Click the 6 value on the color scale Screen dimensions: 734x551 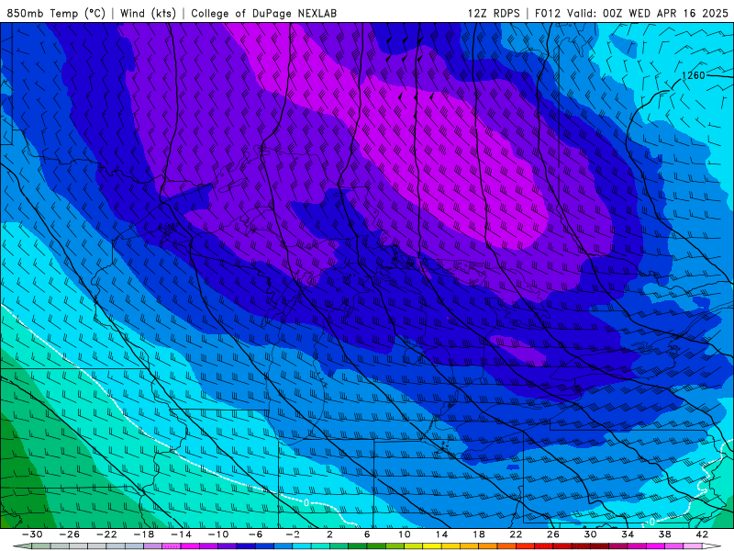367,534
